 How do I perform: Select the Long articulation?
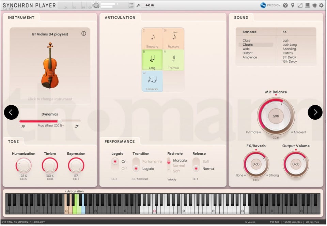(x=152, y=60)
